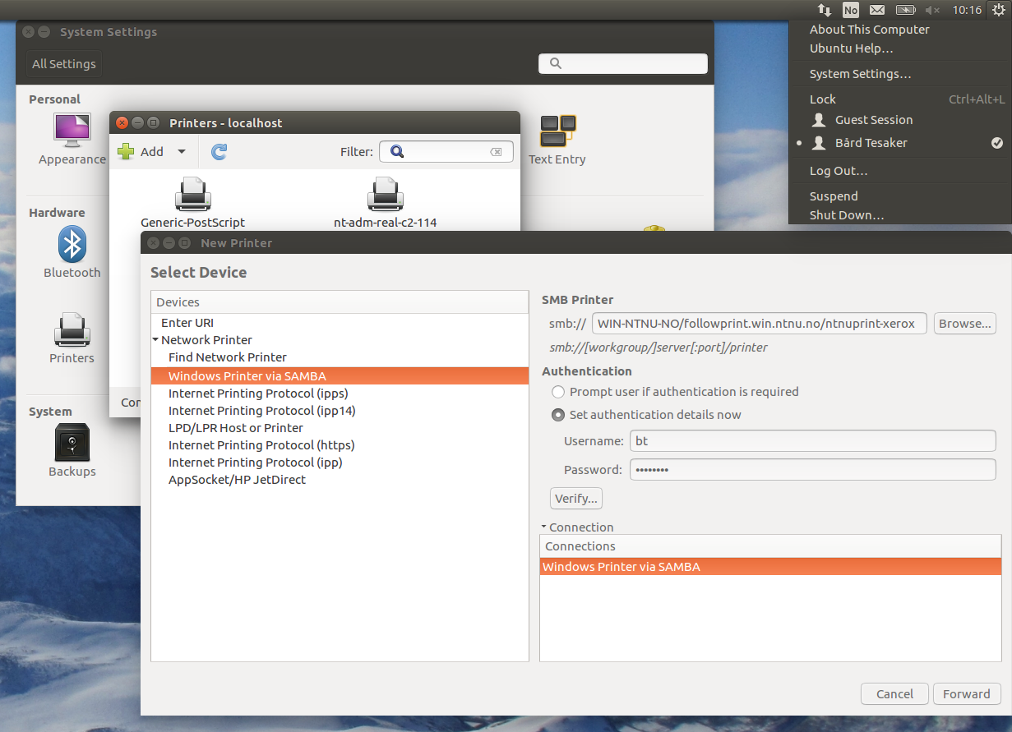Open the keyboard layout indicator 'No'
Screen dimensions: 1012x732
[x=851, y=10]
